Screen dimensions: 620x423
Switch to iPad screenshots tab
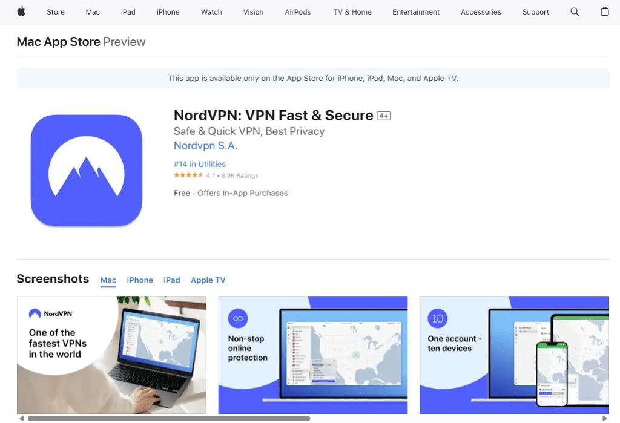point(172,280)
